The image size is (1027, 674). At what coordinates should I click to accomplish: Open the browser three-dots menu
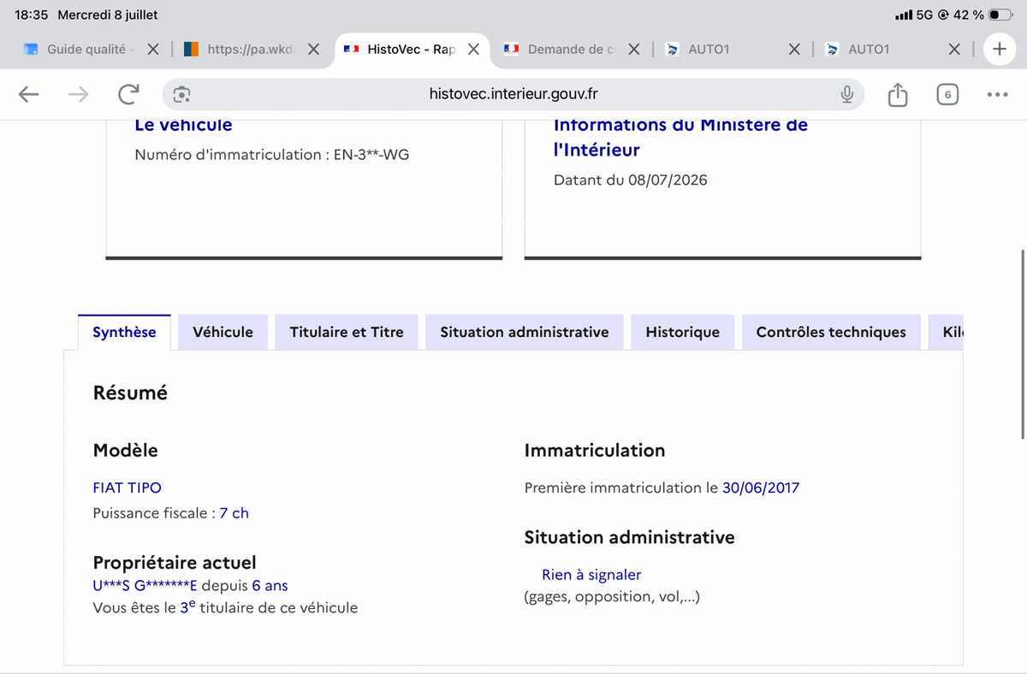click(x=997, y=94)
